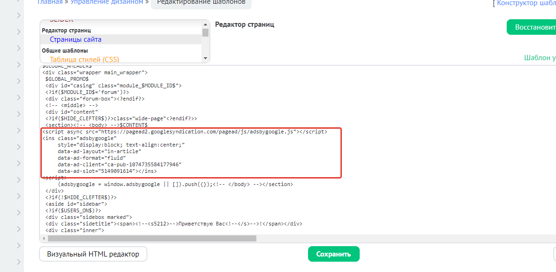Click the Редактор страниц group header in list
This screenshot has width=556, height=272.
click(x=67, y=31)
